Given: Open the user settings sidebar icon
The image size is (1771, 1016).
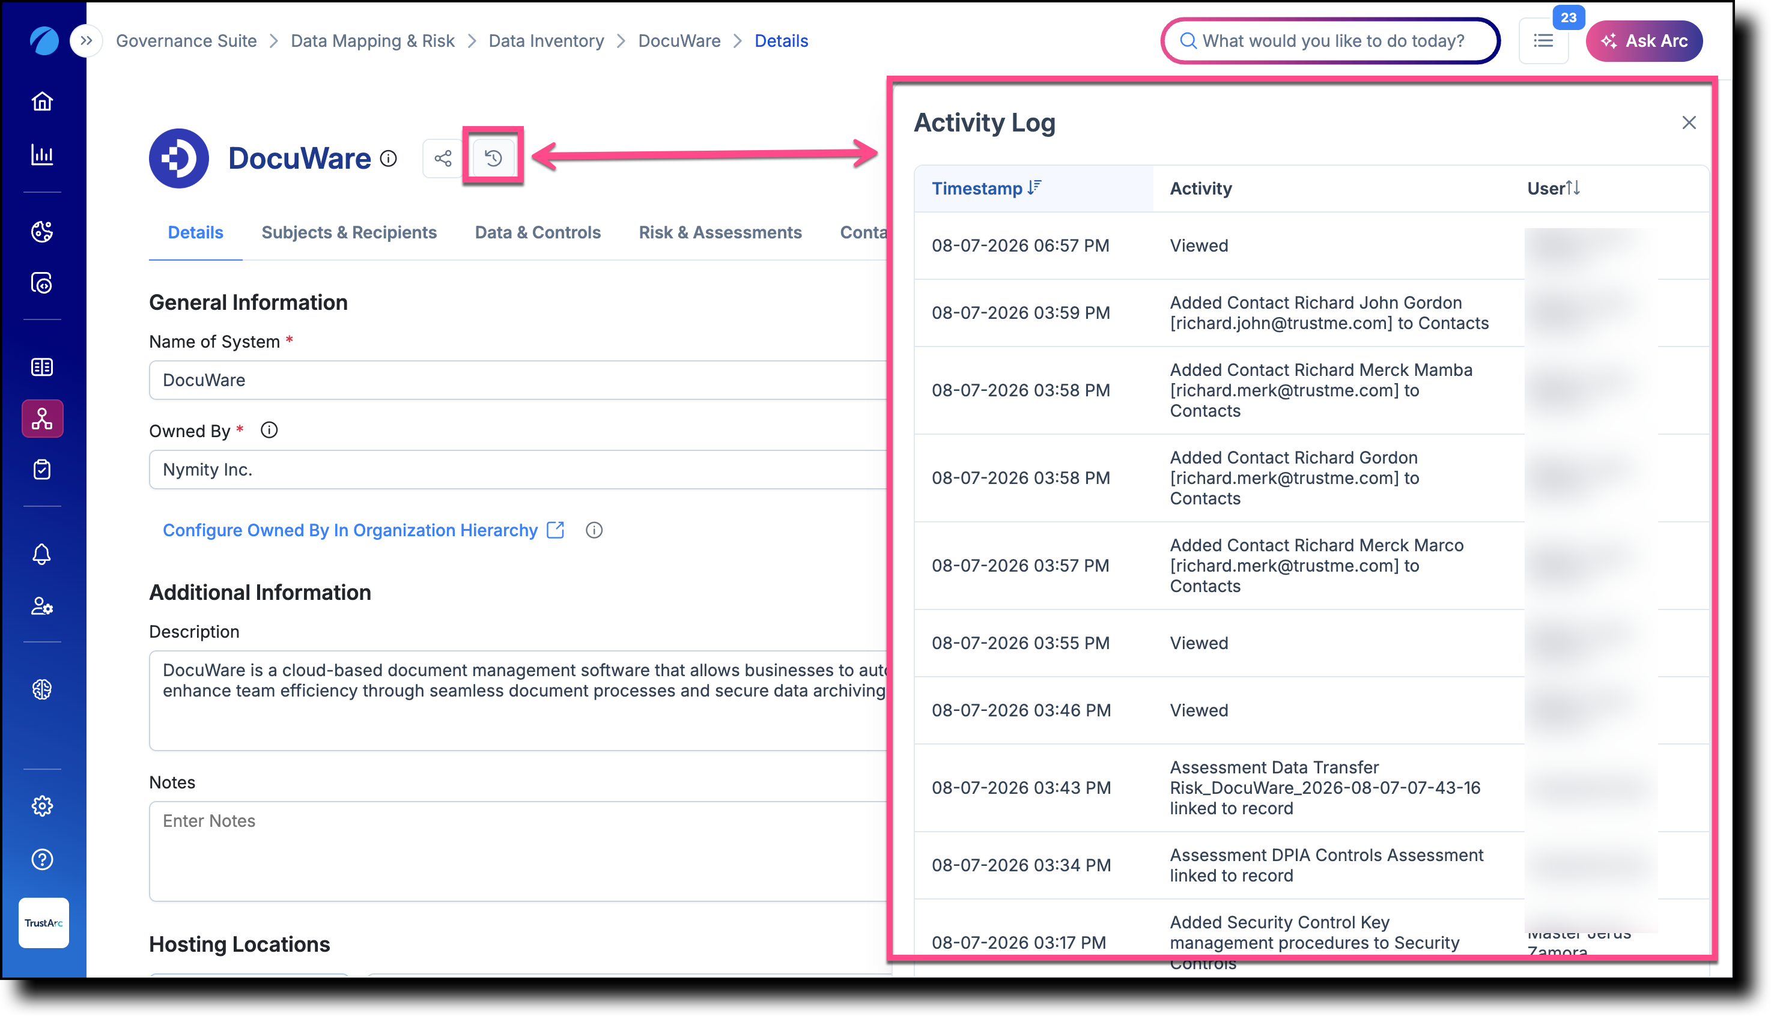Looking at the screenshot, I should pyautogui.click(x=42, y=606).
